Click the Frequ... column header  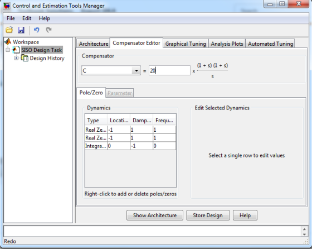164,120
